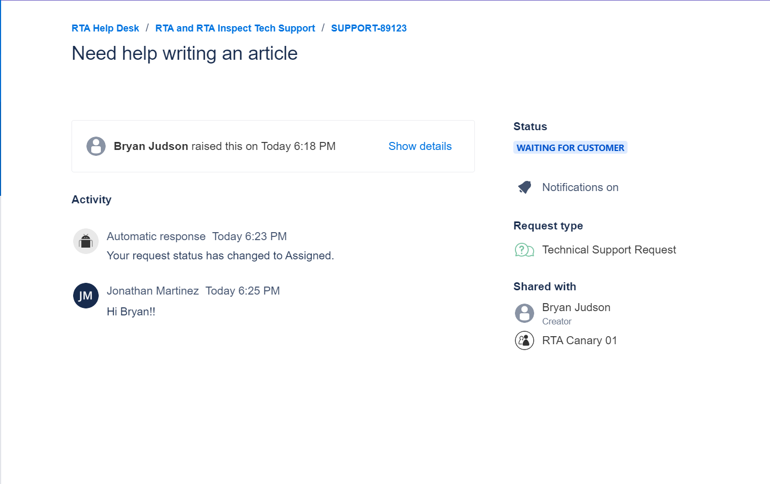The width and height of the screenshot is (770, 484).
Task: Click Bryan Judson's avatar in request box
Action: coord(96,146)
